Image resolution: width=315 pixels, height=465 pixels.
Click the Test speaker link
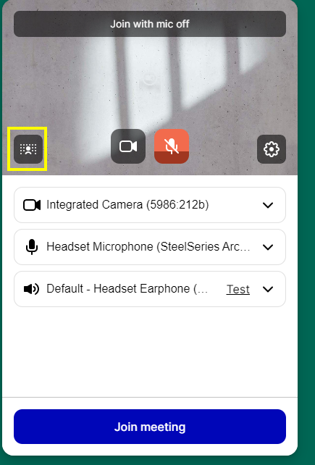[238, 290]
